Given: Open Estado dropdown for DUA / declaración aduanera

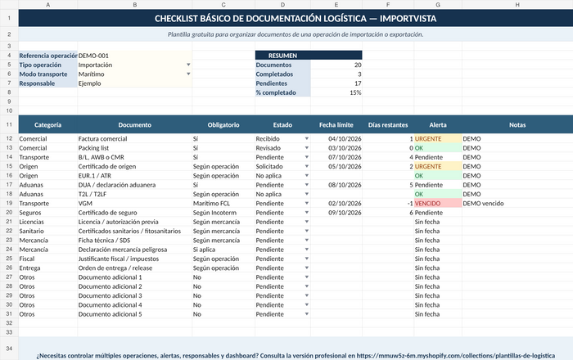Looking at the screenshot, I should tap(307, 185).
